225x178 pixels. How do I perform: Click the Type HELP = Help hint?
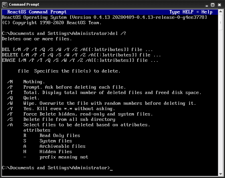coord(191,12)
